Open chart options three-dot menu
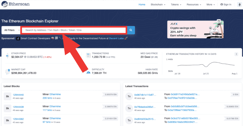The height and width of the screenshot is (126, 243). click(x=236, y=54)
